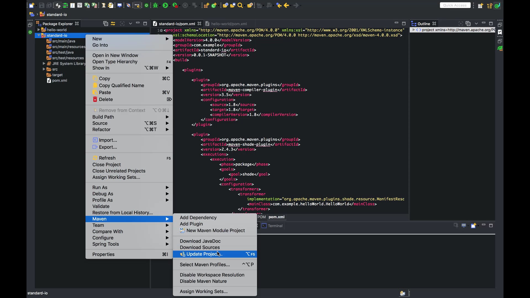This screenshot has height=298, width=530.
Task: Click the Search magnifier toolbar icon
Action: (x=240, y=5)
